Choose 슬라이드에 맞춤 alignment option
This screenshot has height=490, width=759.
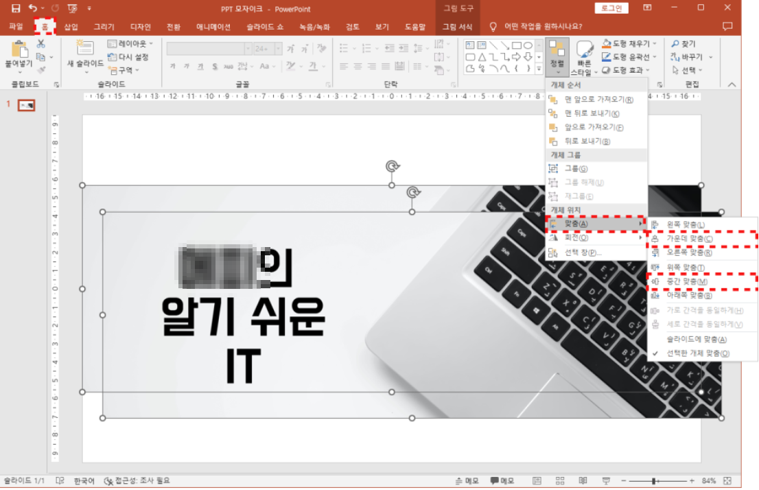697,339
